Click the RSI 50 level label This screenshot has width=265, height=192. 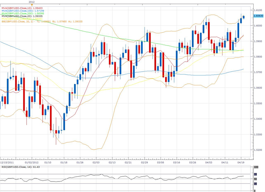(256, 179)
